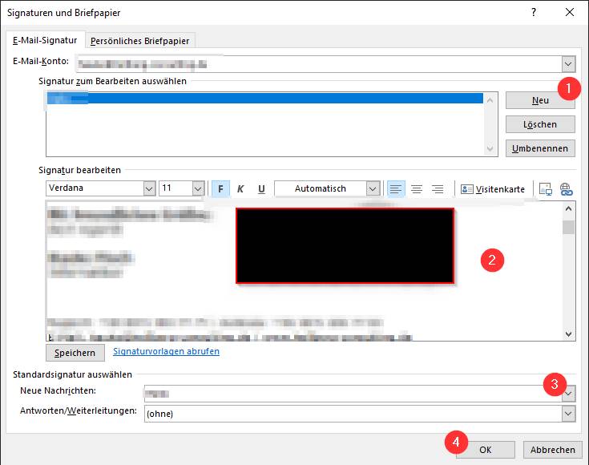Click the Löschen button
The width and height of the screenshot is (589, 465).
pos(540,124)
